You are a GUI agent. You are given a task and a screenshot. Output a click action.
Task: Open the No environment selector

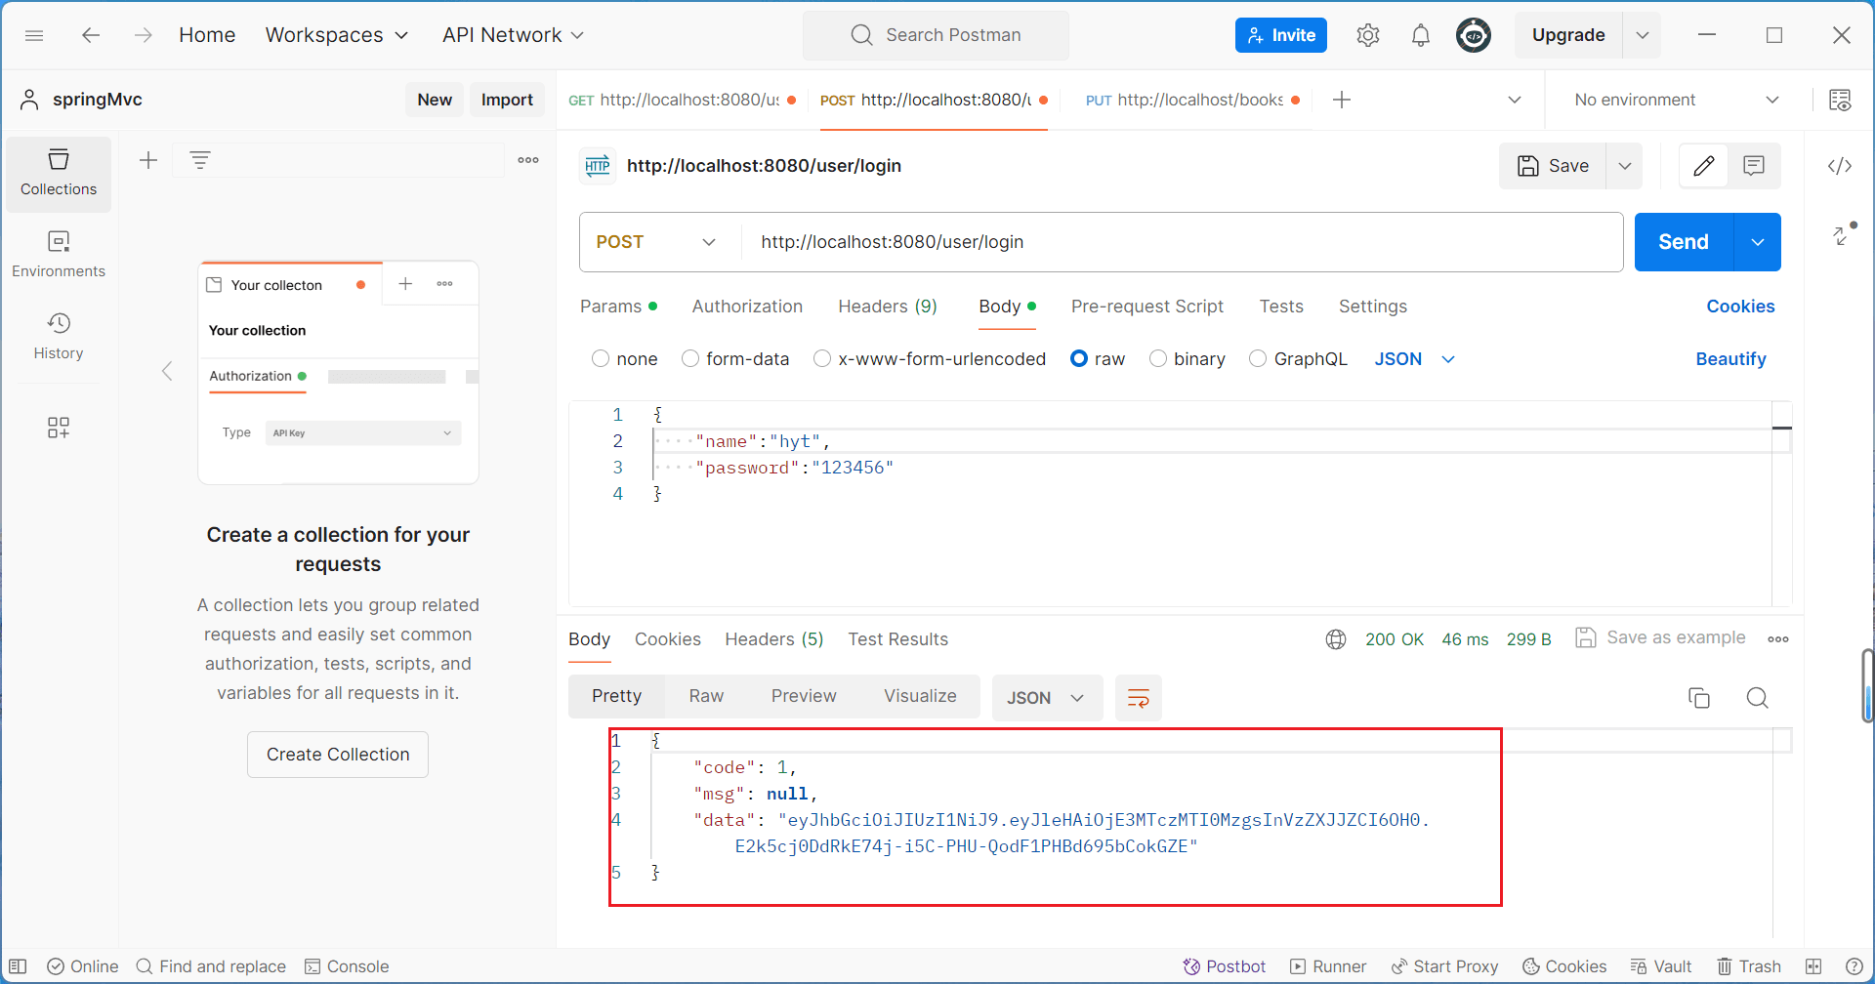(x=1677, y=100)
